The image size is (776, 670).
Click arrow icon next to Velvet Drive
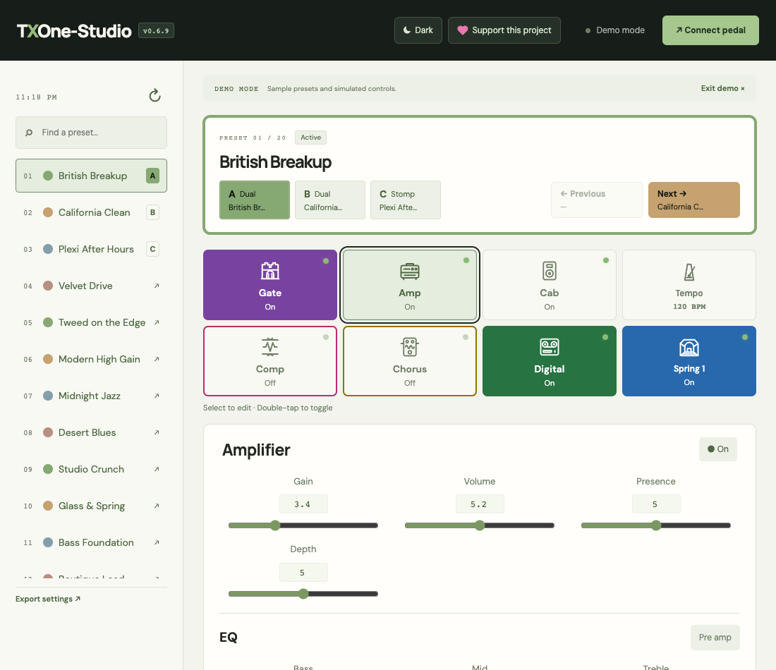pyautogui.click(x=157, y=286)
